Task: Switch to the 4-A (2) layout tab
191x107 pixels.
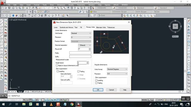Action: pos(27,92)
